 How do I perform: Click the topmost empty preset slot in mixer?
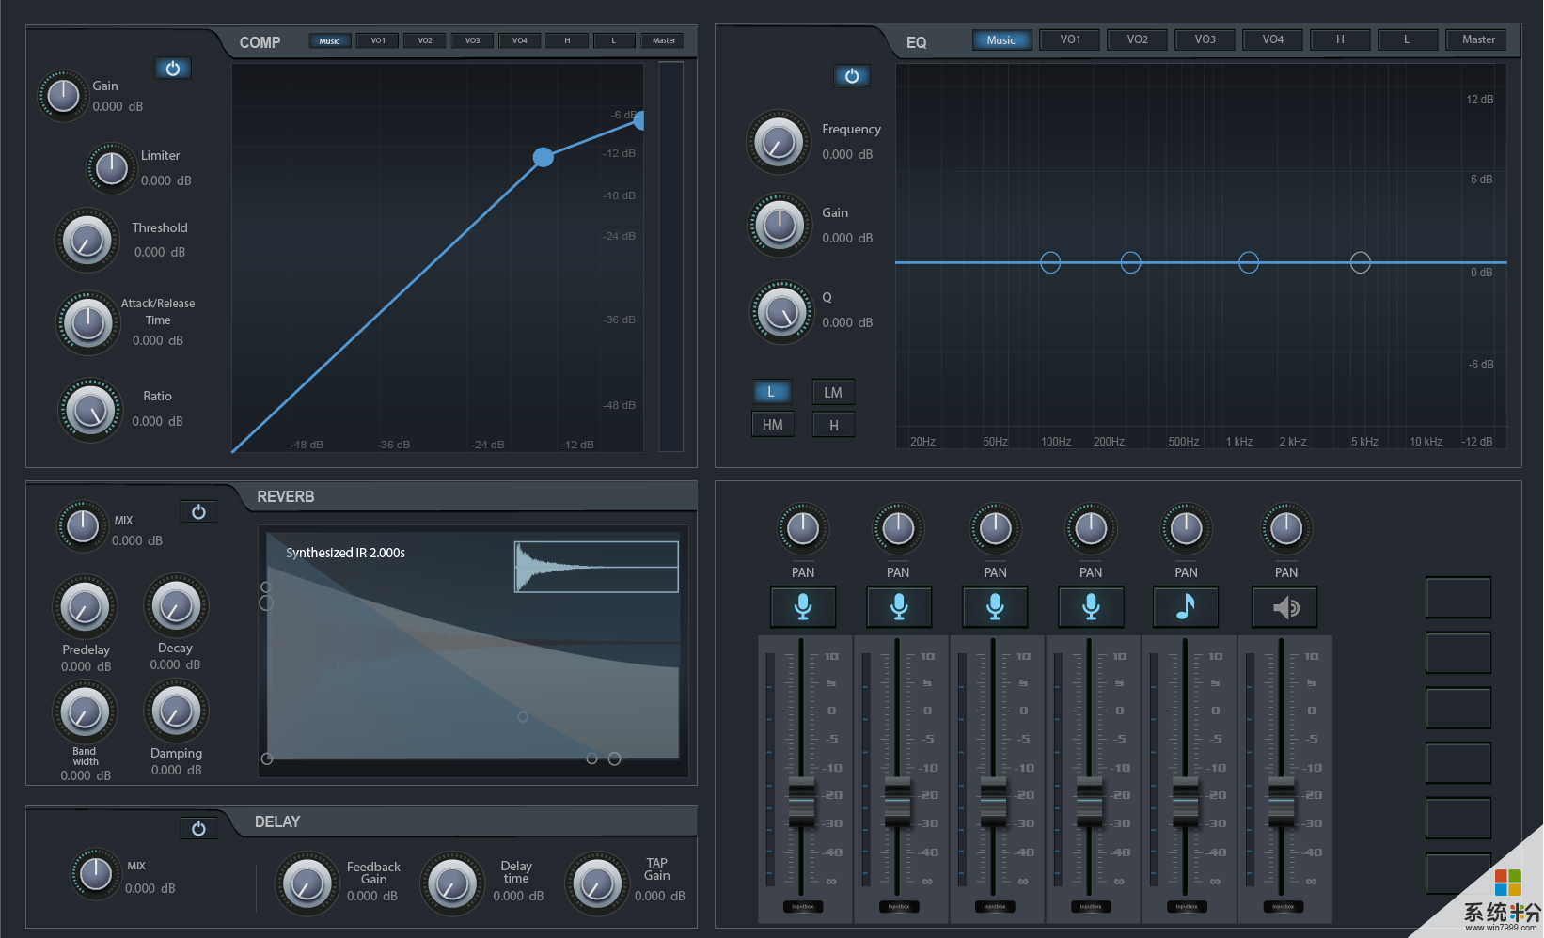[x=1458, y=597]
